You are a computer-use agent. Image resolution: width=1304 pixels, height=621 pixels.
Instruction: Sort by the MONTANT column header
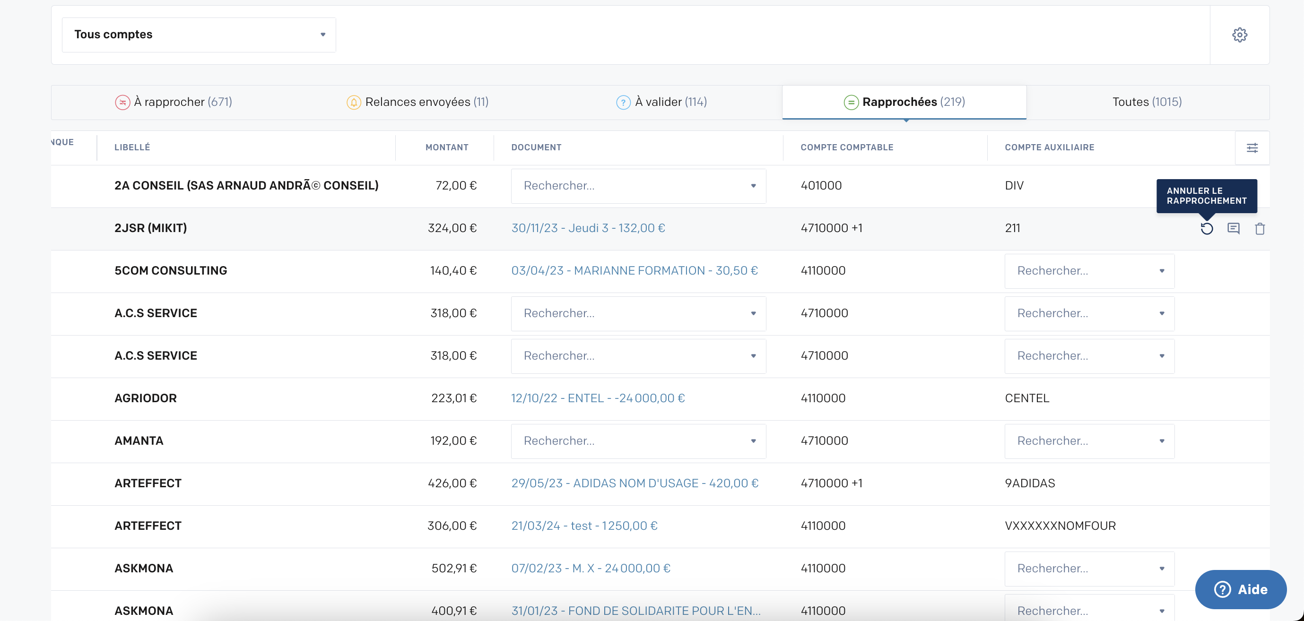click(x=446, y=147)
